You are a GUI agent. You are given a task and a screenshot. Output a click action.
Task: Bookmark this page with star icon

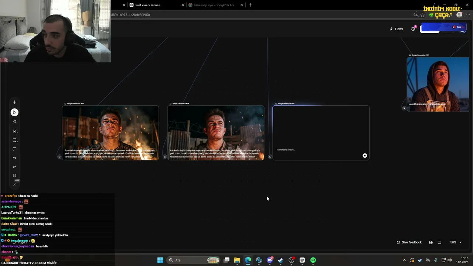tap(423, 15)
